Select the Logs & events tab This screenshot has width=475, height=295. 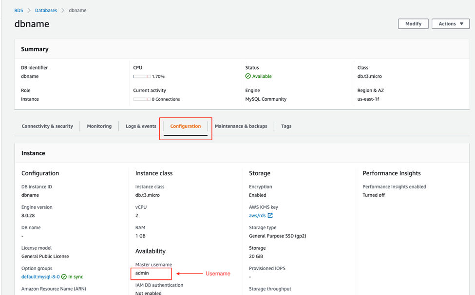click(141, 126)
